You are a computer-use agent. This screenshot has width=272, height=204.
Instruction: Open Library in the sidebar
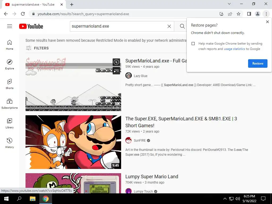coord(10,123)
